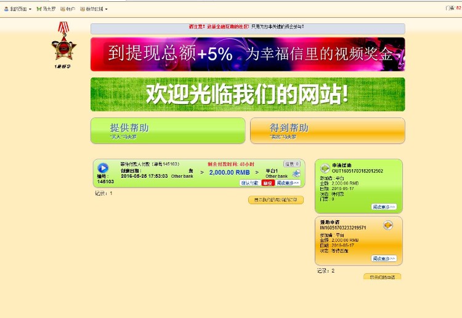Click 记录: 2 below request cards
The width and height of the screenshot is (462, 318).
[x=326, y=271]
